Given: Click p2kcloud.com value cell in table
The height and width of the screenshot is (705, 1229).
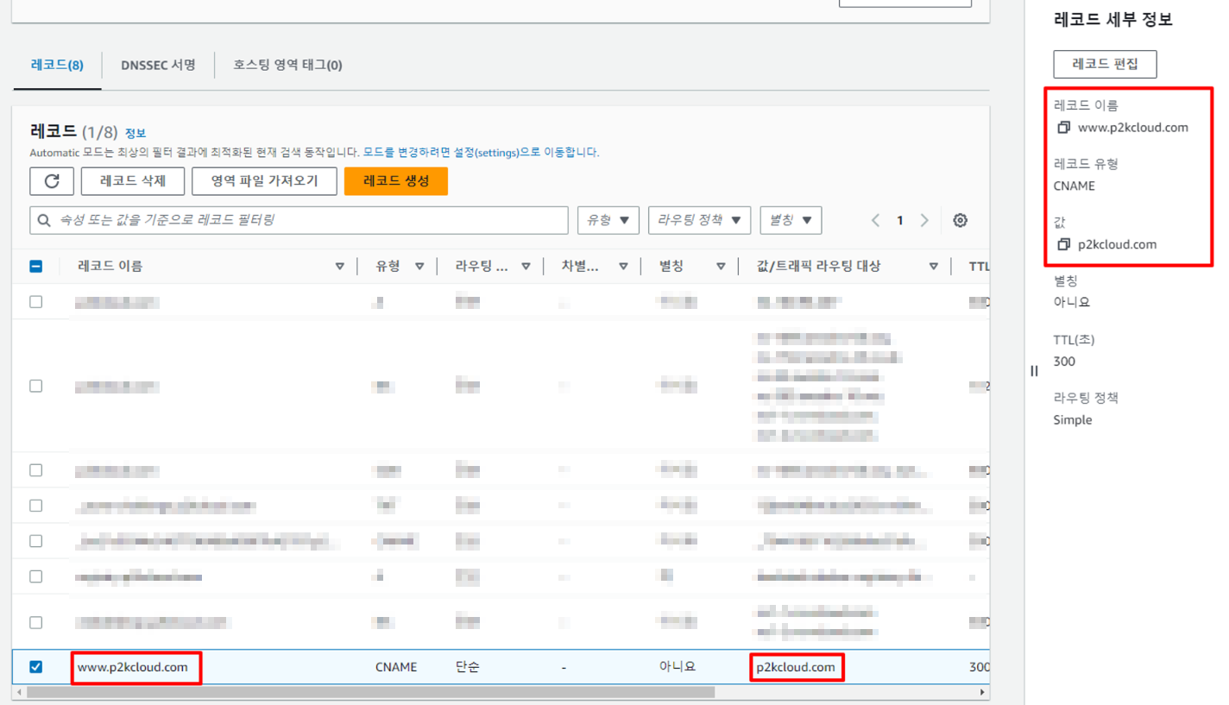Looking at the screenshot, I should click(796, 667).
